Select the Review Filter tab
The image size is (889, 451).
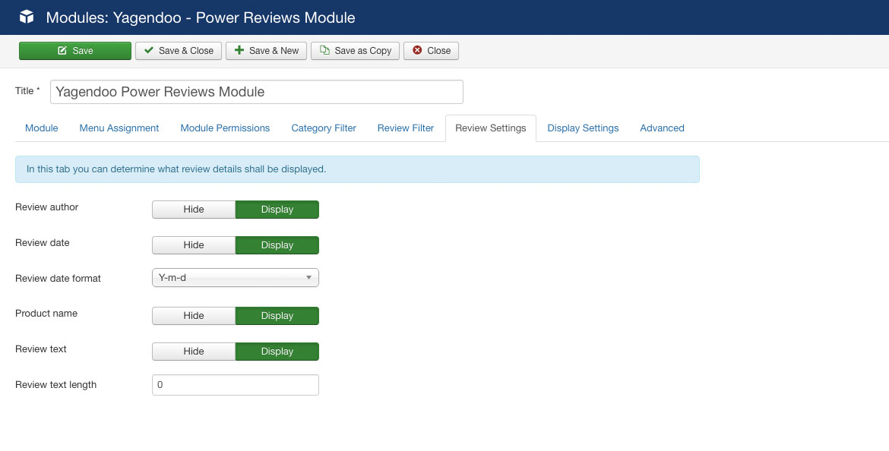pos(406,128)
